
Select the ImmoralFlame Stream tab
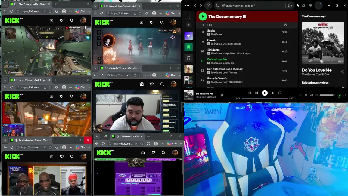(x=120, y=6)
